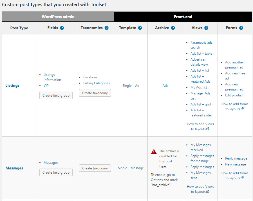The width and height of the screenshot is (253, 201).
Task: Open the VIP field group
Action: (46, 86)
